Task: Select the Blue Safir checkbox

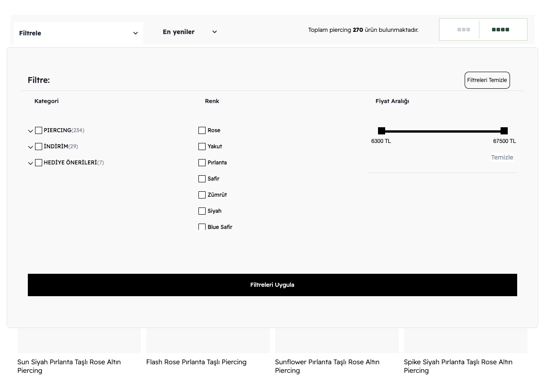Action: [202, 227]
